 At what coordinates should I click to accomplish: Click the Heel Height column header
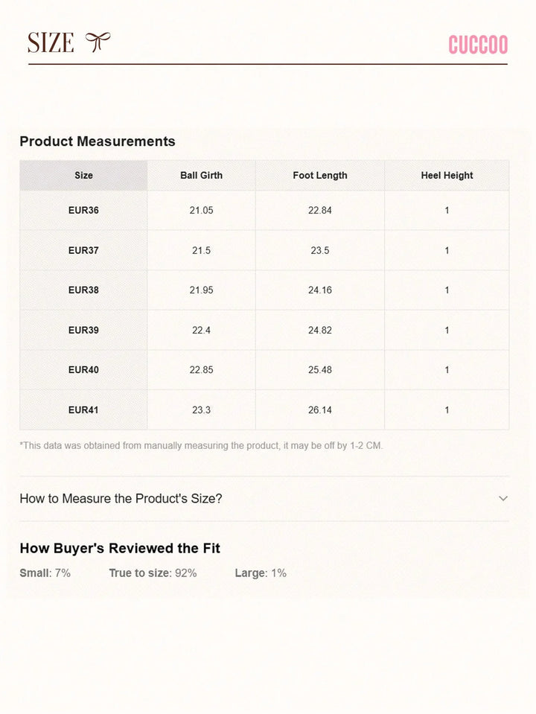pos(447,176)
